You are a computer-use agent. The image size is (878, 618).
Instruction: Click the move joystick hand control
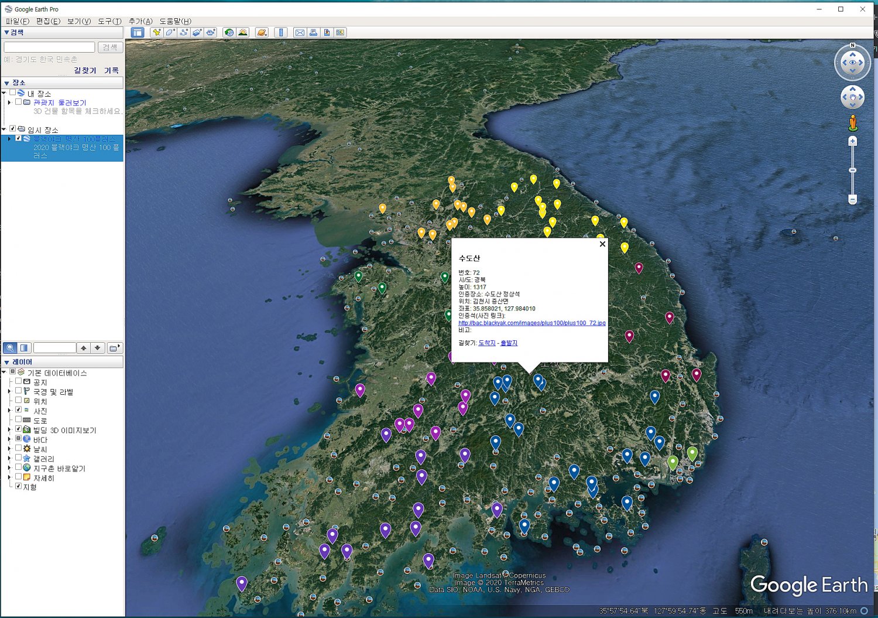(x=852, y=97)
